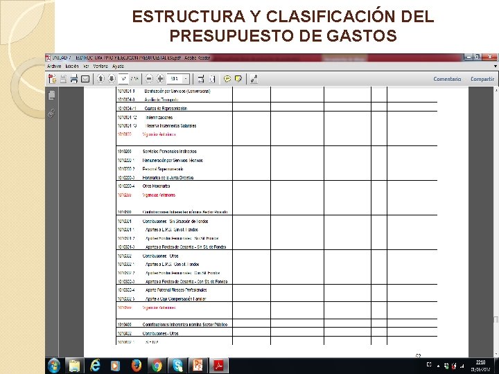Click the Send by email envelope icon
The width and height of the screenshot is (499, 374).
pos(85,78)
